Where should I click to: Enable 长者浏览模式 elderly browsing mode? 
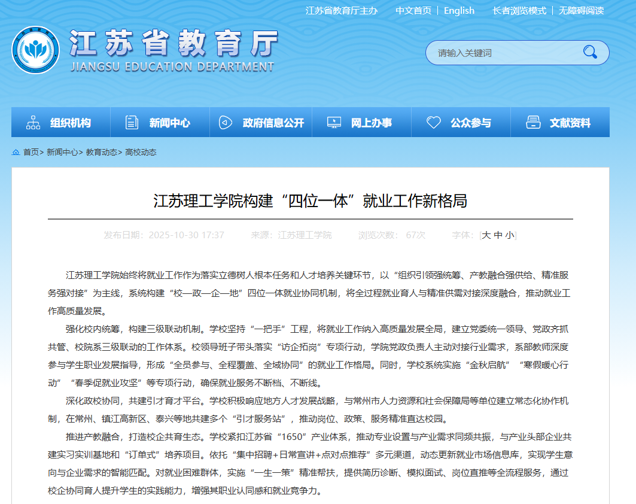[x=519, y=11]
